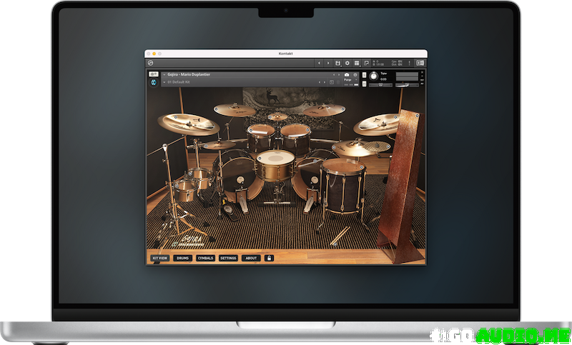Click the snapshot camera icon
Screen dimensions: 572x345
click(x=347, y=74)
